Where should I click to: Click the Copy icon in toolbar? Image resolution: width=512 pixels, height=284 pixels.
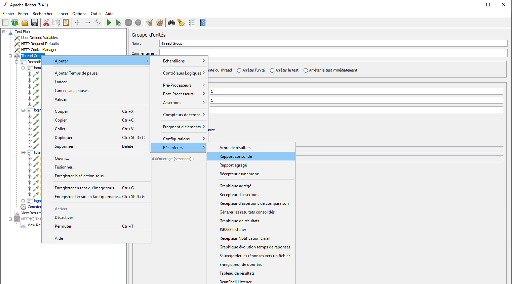click(56, 22)
